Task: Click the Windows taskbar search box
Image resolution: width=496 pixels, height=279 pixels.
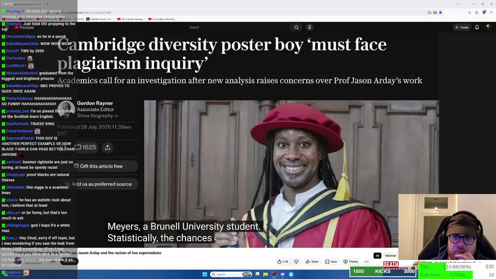Action: pyautogui.click(x=231, y=274)
